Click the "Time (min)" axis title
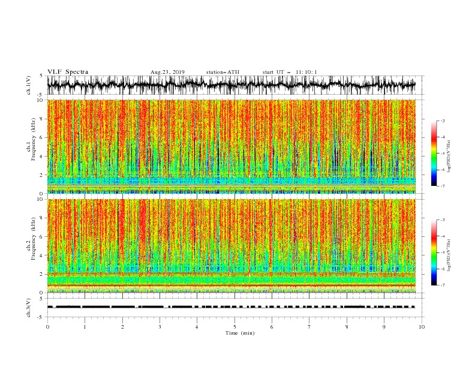Viewport: 475px width, 367px height. (x=240, y=333)
